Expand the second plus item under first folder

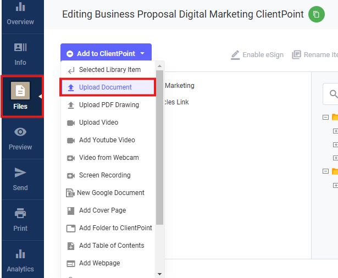pos(335,144)
